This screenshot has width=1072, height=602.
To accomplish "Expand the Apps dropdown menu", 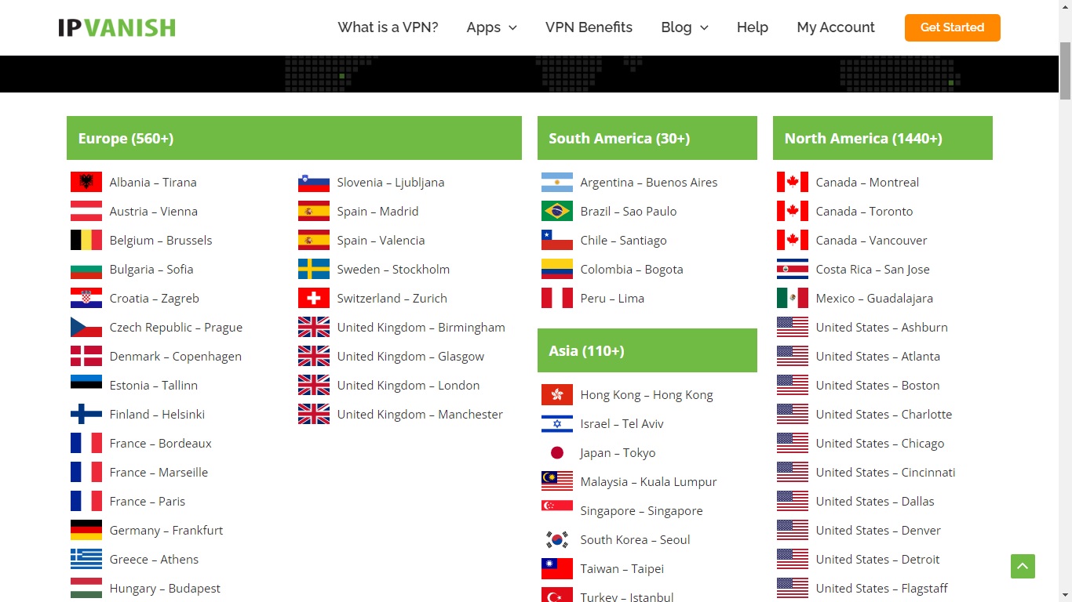I will point(491,27).
